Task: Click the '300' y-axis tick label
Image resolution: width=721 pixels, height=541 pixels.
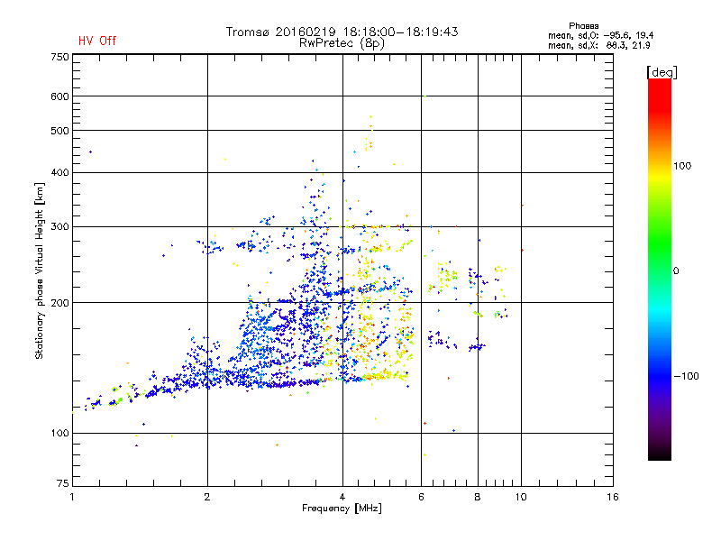Action: tap(59, 226)
